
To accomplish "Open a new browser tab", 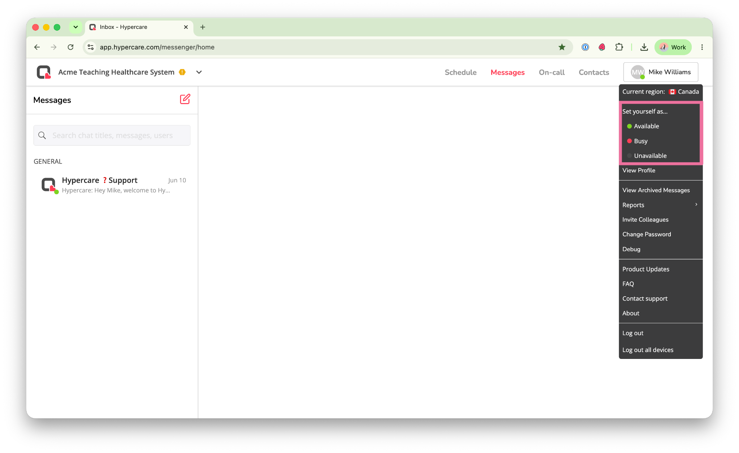I will pyautogui.click(x=203, y=27).
